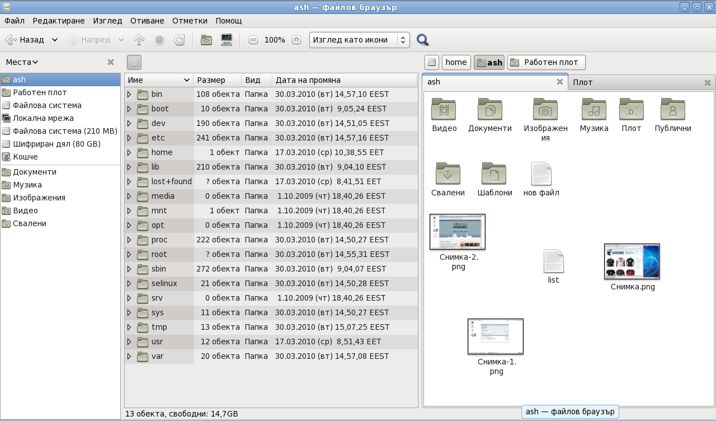Select the Видео folder icon
The height and width of the screenshot is (421, 716).
point(444,110)
